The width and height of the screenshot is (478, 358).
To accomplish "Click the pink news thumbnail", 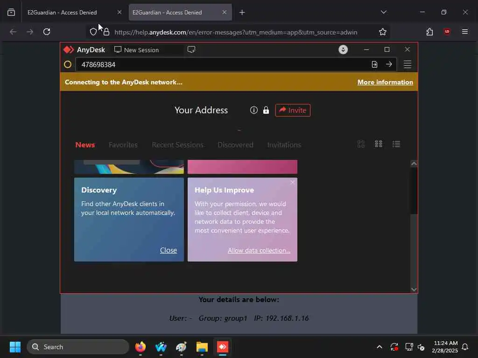I will point(242,167).
